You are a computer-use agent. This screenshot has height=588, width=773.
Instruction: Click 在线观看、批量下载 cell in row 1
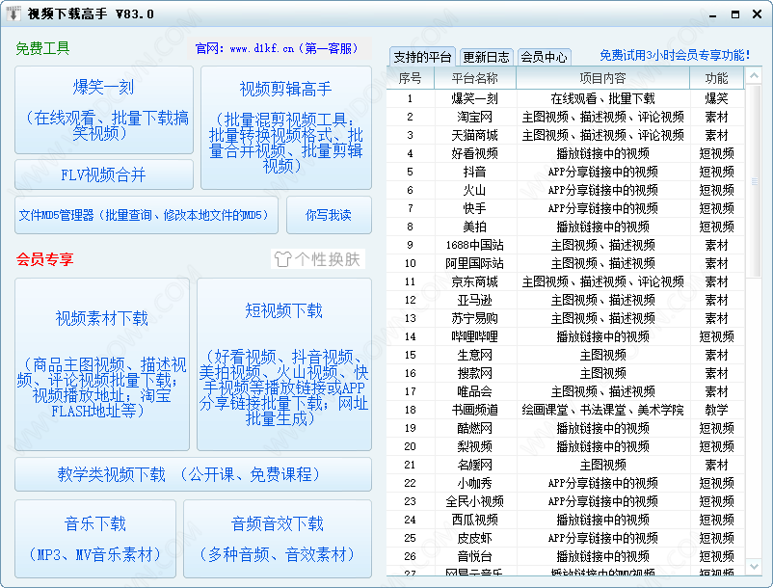pyautogui.click(x=602, y=98)
